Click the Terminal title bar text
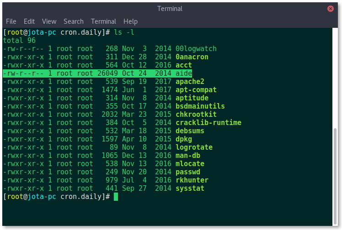Screen dimensions: 342x230 tap(170, 9)
